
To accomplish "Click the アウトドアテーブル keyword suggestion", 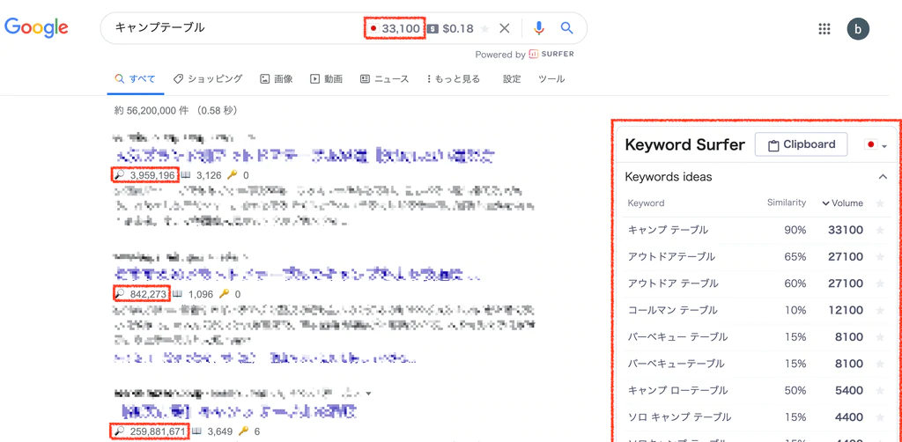I will pyautogui.click(x=670, y=257).
